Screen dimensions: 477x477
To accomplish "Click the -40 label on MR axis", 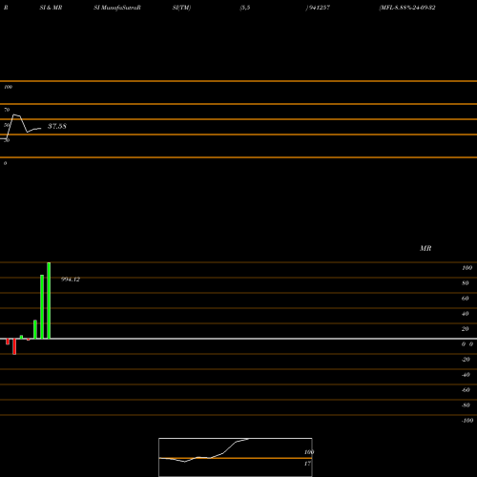I will click(x=466, y=375).
